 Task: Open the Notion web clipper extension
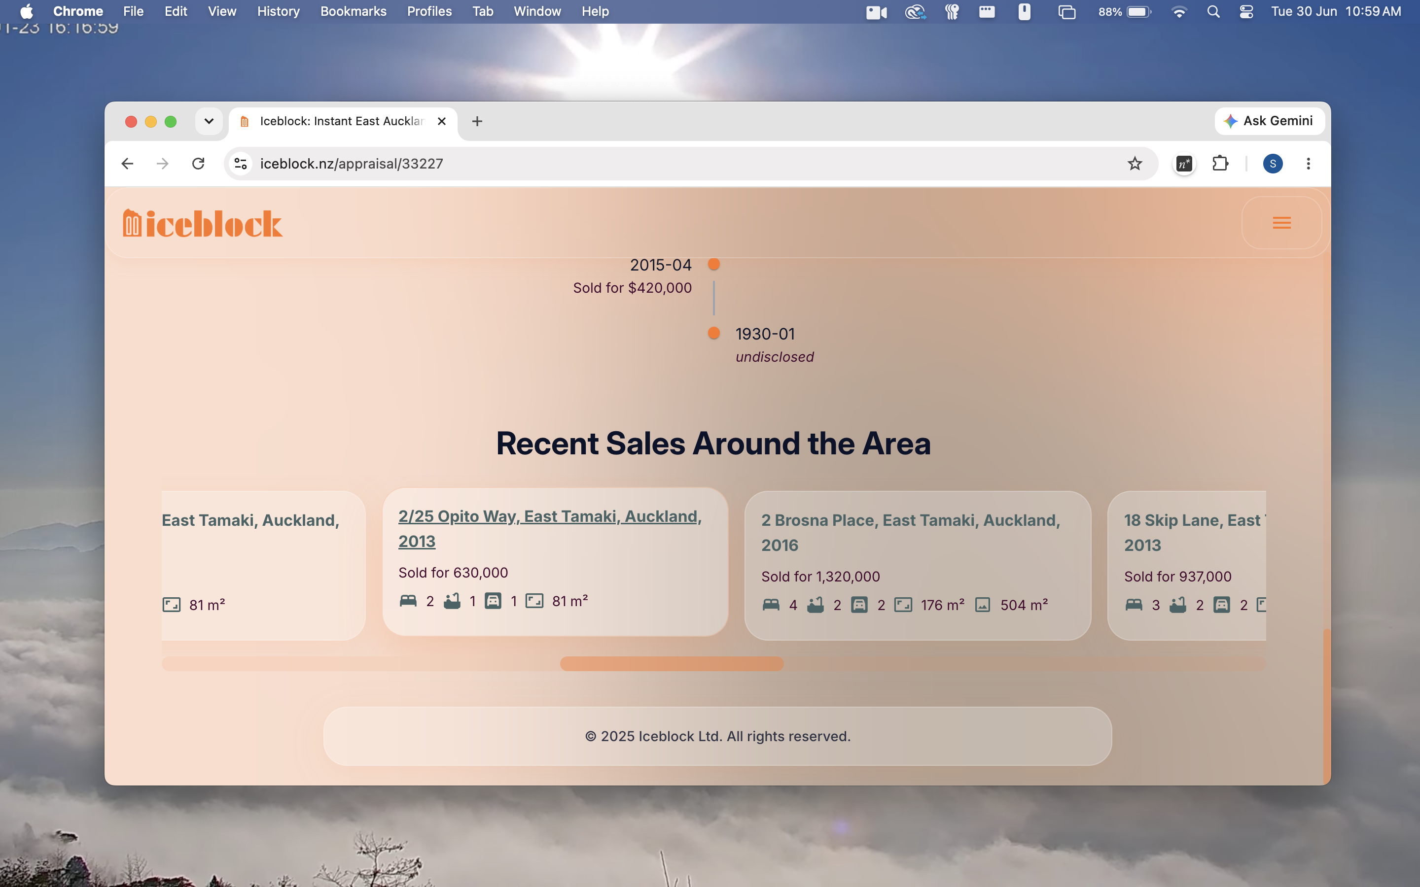(x=1184, y=164)
